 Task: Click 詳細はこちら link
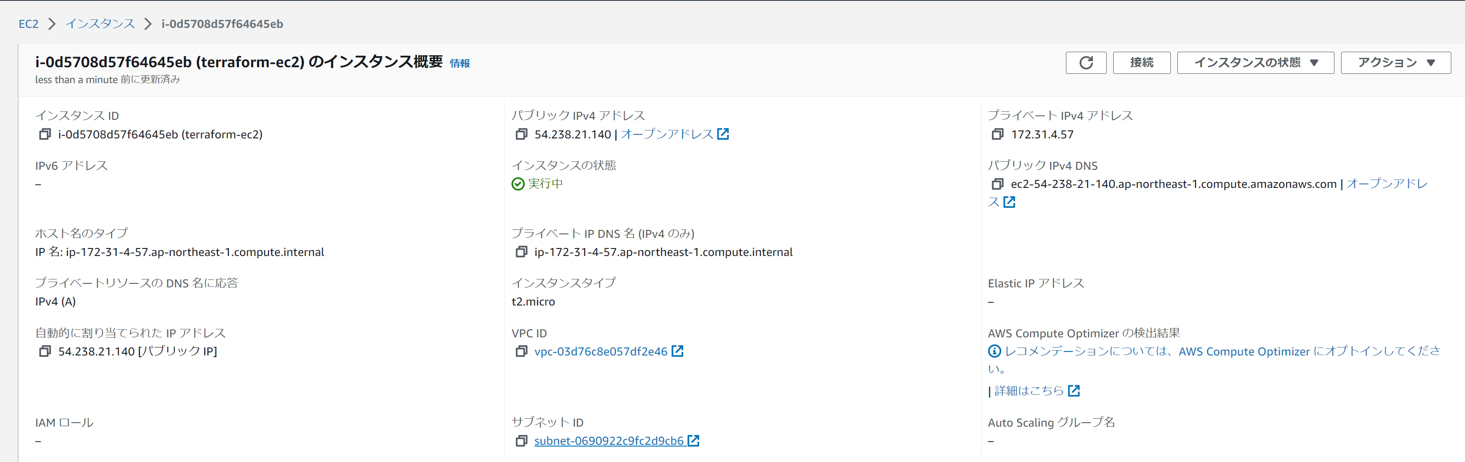click(1029, 390)
